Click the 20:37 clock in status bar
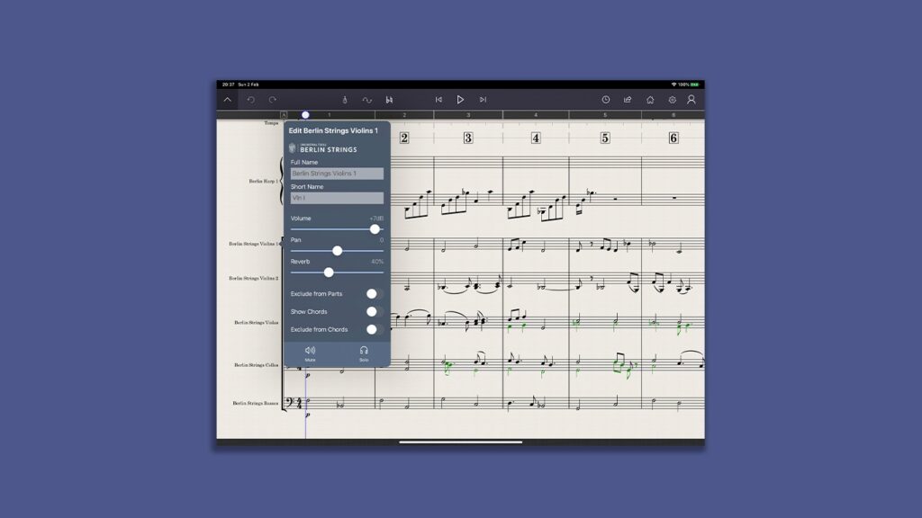 click(x=228, y=85)
